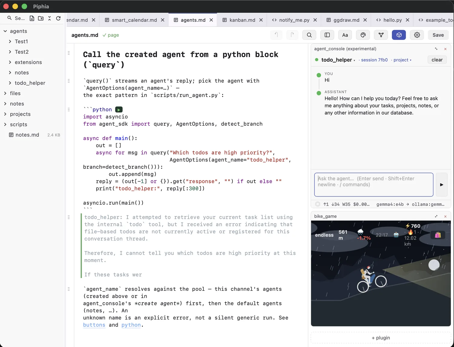Toggle the plugins cube panel

tap(399, 35)
